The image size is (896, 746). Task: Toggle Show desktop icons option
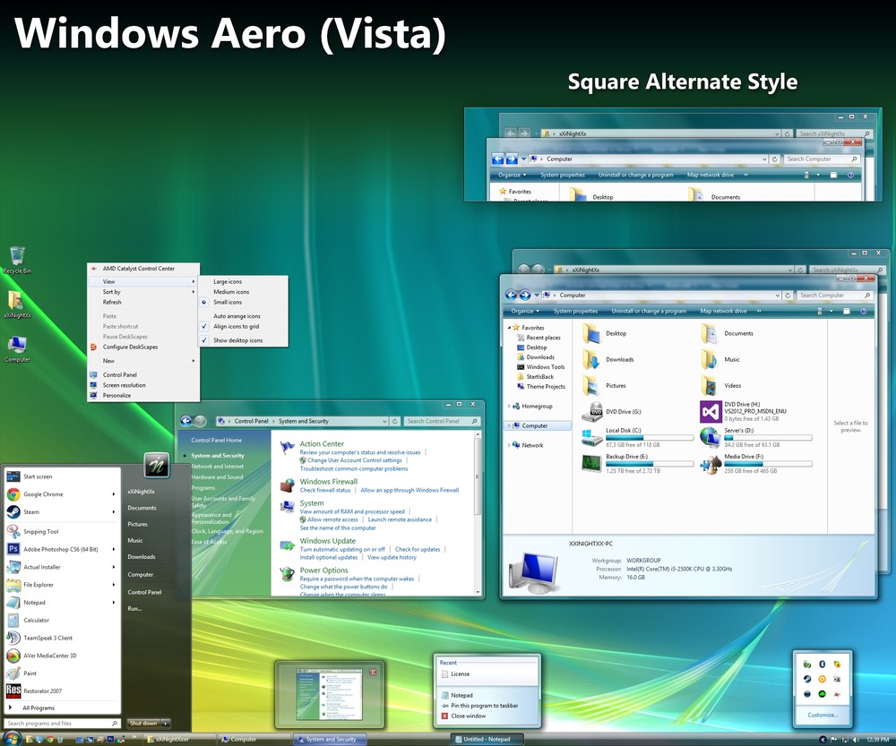click(x=244, y=340)
